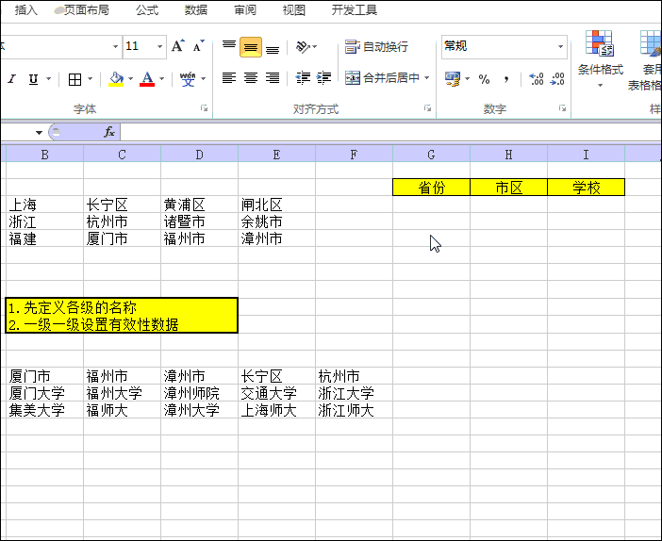Click 合并后居中 merge and center

point(382,78)
